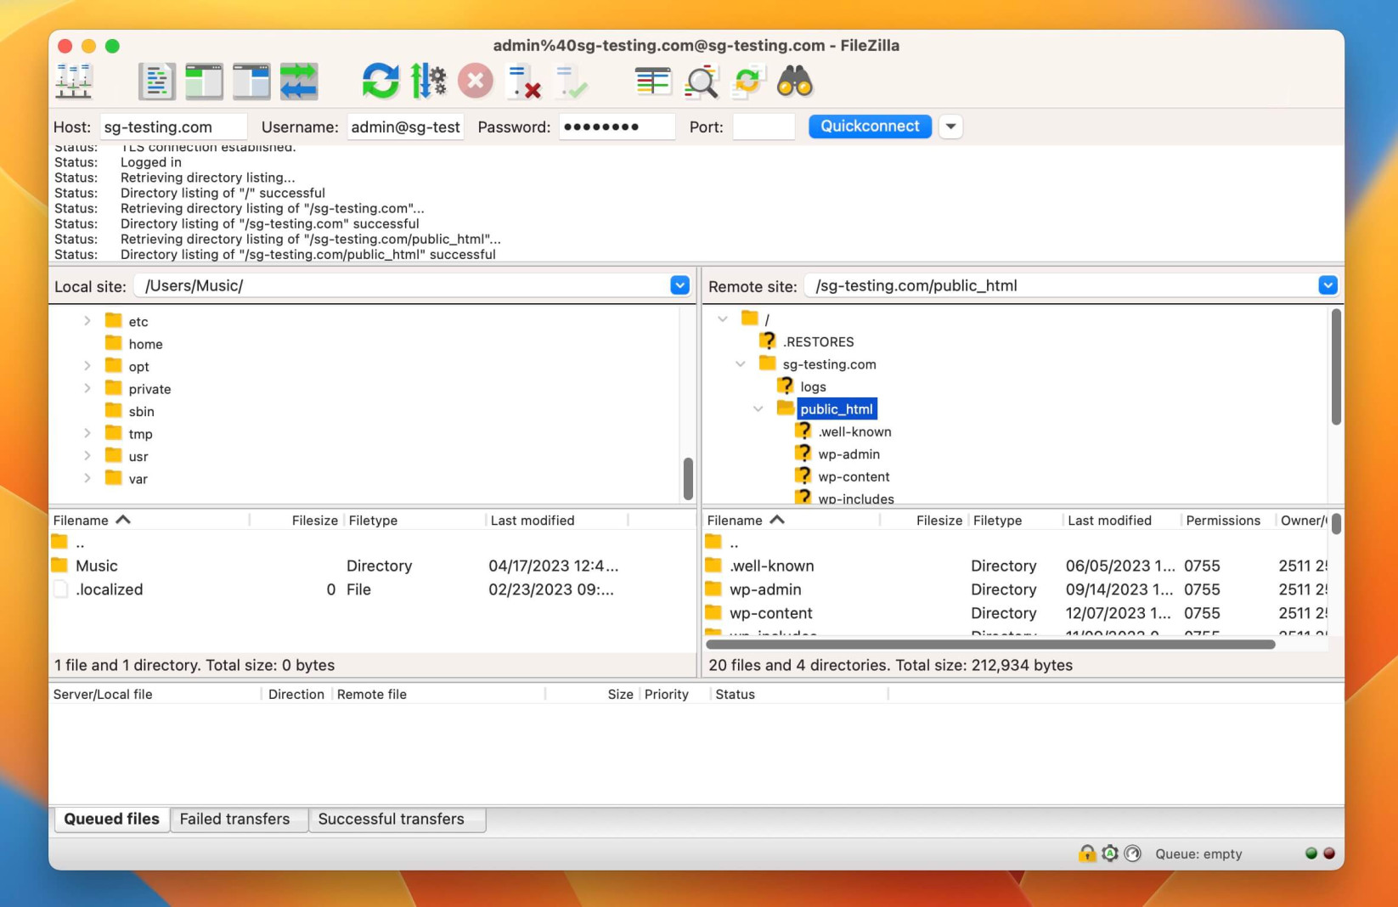Screen dimensions: 1398x907
Task: Open the Local site path dropdown
Action: [679, 285]
